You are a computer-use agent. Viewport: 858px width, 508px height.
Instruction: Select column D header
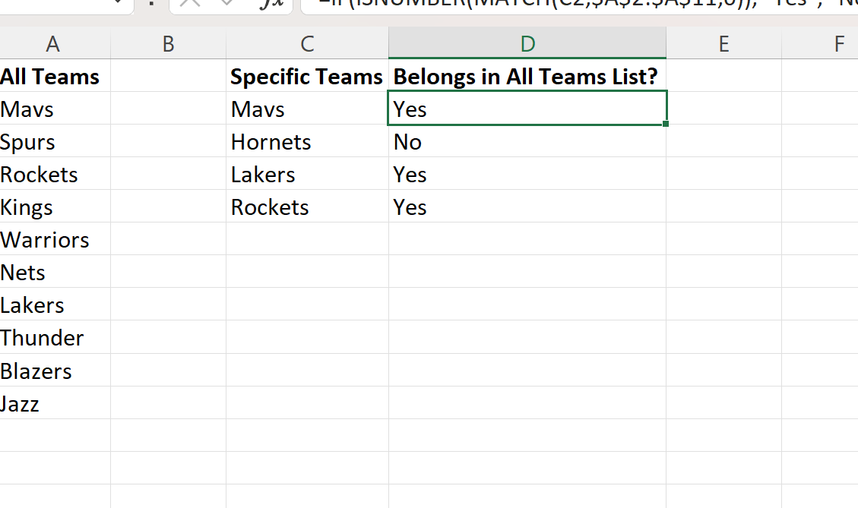coord(527,44)
